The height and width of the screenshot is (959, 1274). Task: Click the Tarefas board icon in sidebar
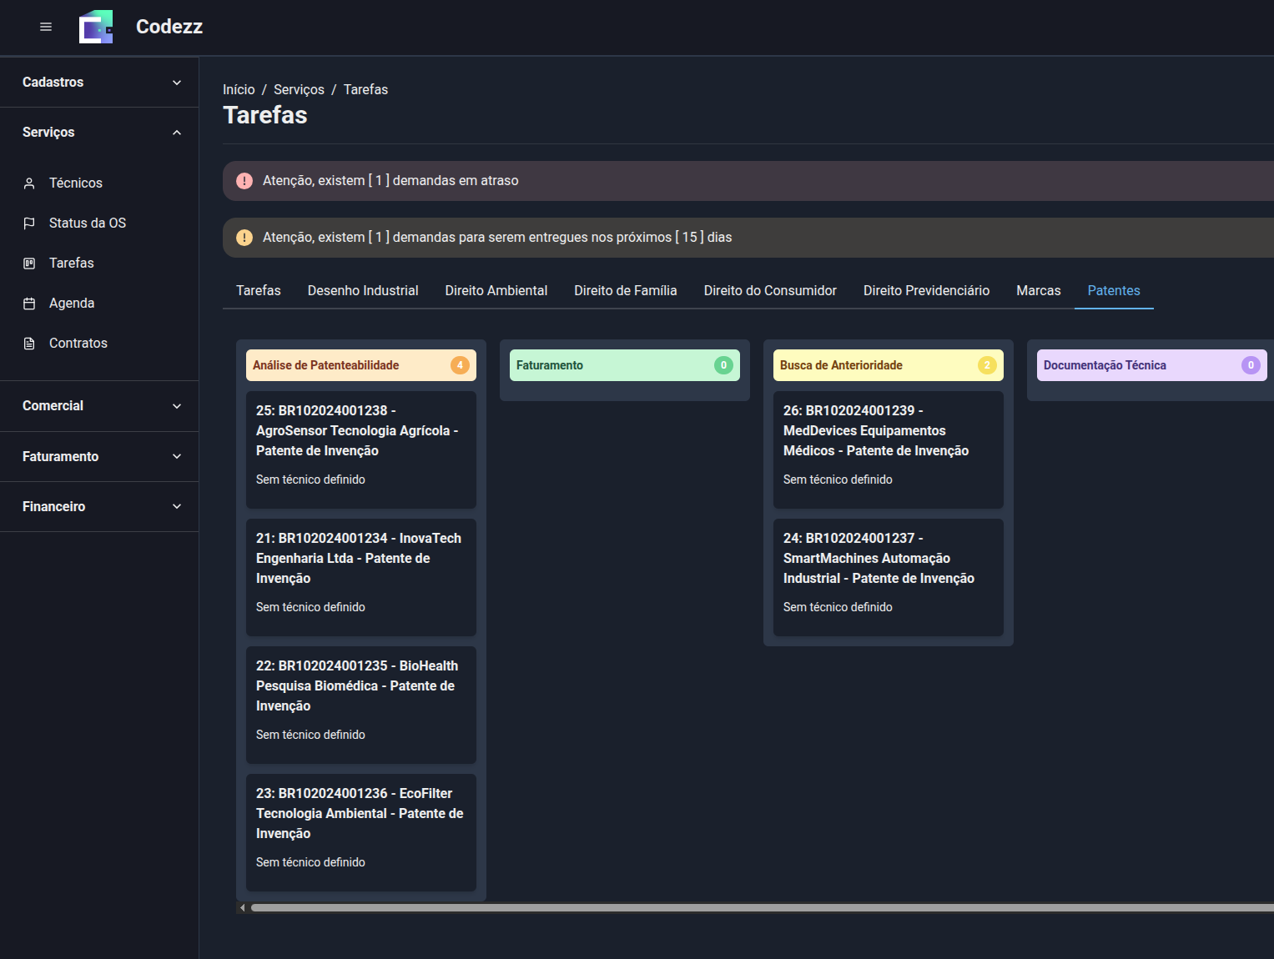click(29, 264)
